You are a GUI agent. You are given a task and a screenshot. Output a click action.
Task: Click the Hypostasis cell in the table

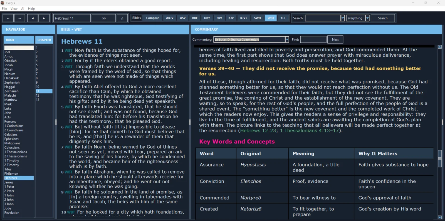(x=262, y=167)
